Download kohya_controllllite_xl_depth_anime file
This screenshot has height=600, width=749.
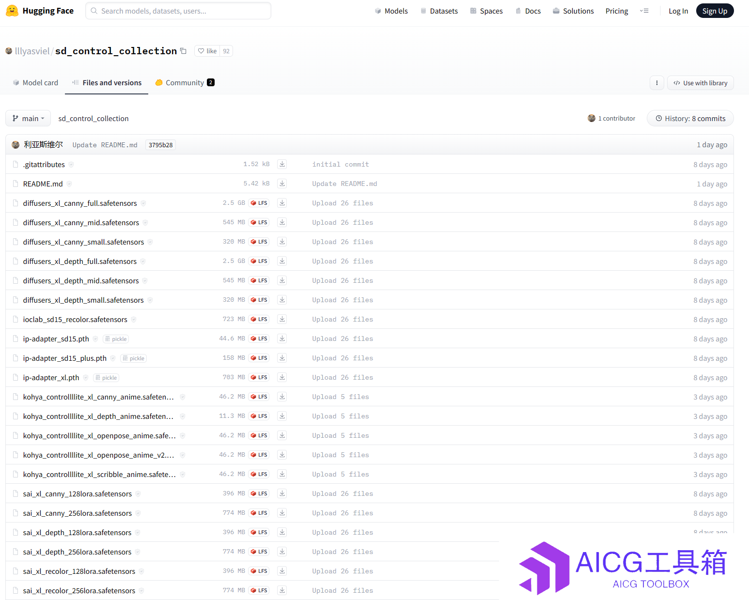point(282,416)
